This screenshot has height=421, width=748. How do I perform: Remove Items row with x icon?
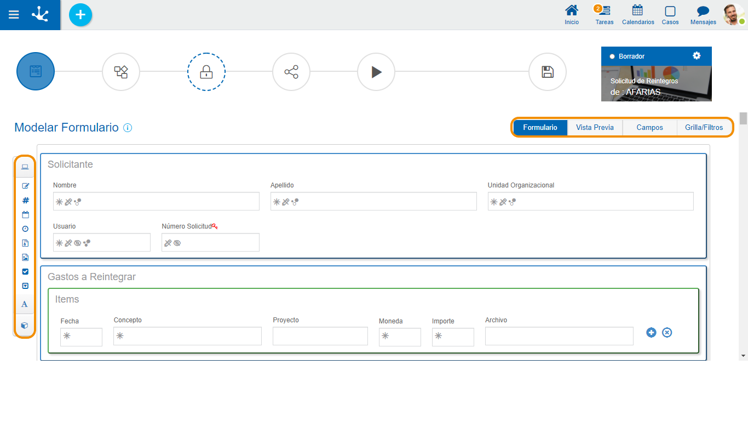point(667,332)
